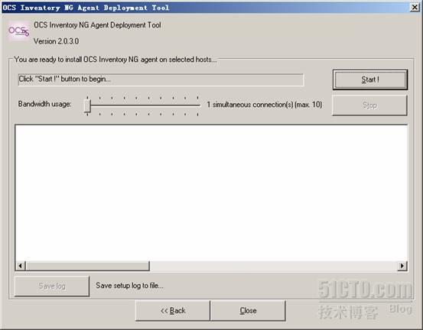Image resolution: width=423 pixels, height=330 pixels.
Task: Click the 'Save setup log to file...' label
Action: tap(129, 285)
